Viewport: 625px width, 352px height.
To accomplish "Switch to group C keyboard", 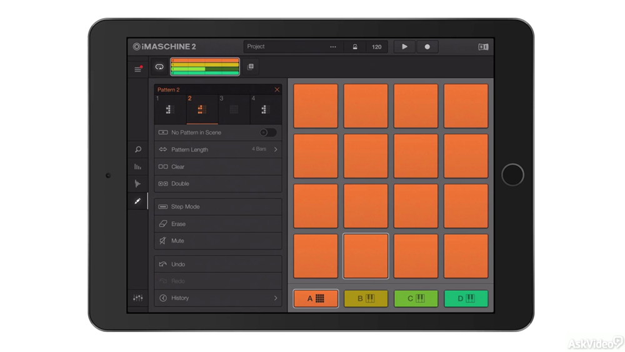I will coord(416,298).
